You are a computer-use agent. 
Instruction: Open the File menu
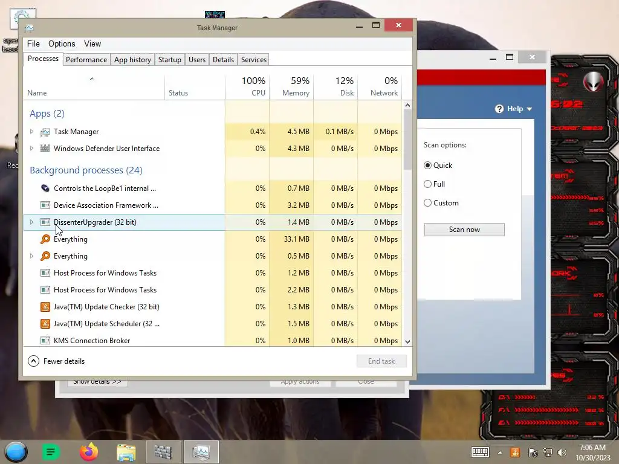pyautogui.click(x=33, y=43)
